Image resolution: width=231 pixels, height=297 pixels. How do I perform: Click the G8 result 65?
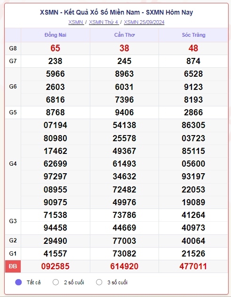[56, 48]
